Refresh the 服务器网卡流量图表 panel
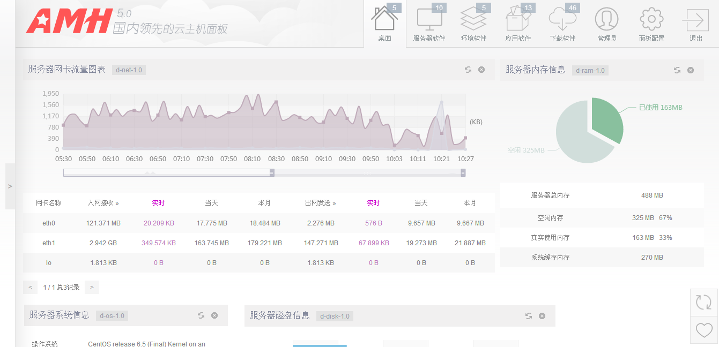The width and height of the screenshot is (719, 347). 468,70
